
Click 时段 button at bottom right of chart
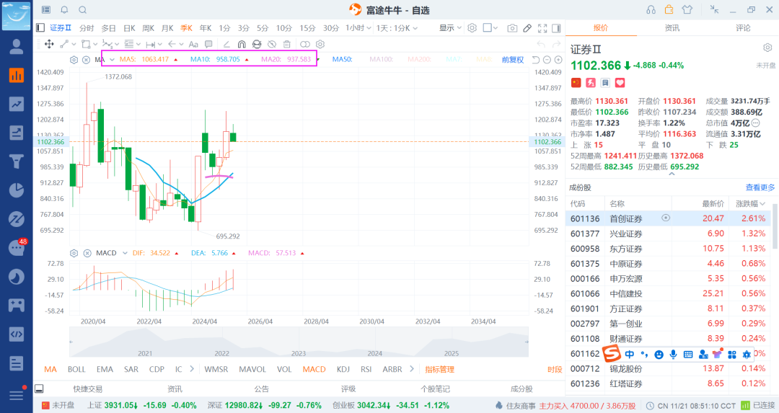pyautogui.click(x=555, y=369)
